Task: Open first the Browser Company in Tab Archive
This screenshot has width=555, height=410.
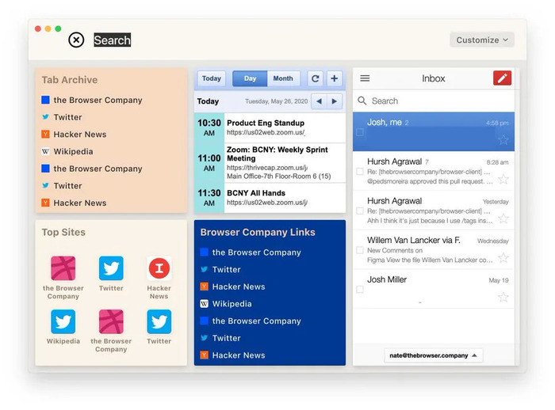Action: (92, 100)
